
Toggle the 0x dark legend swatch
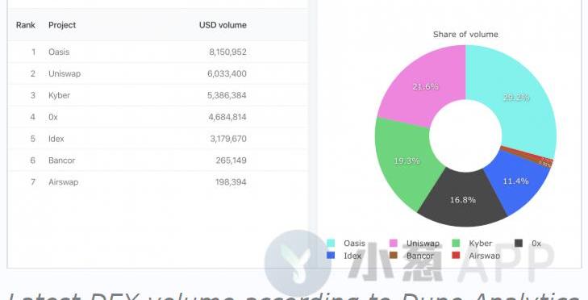pyautogui.click(x=519, y=243)
